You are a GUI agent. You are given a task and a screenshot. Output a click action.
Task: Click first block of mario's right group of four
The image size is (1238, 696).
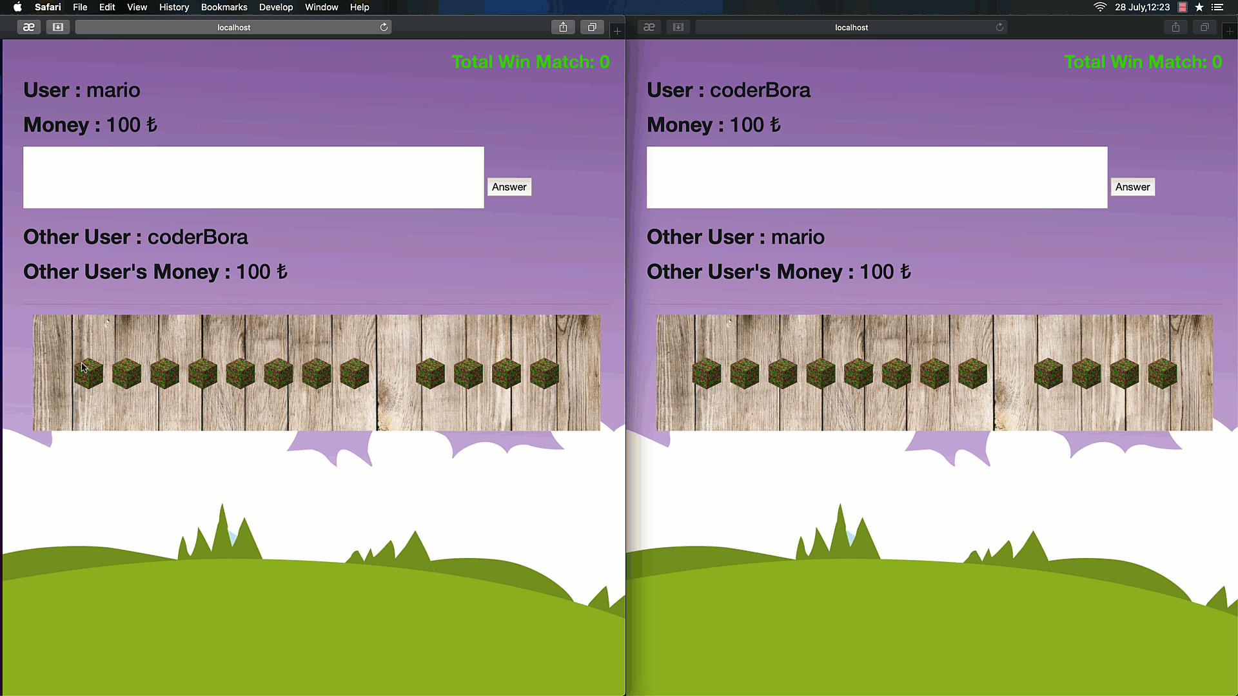click(431, 374)
